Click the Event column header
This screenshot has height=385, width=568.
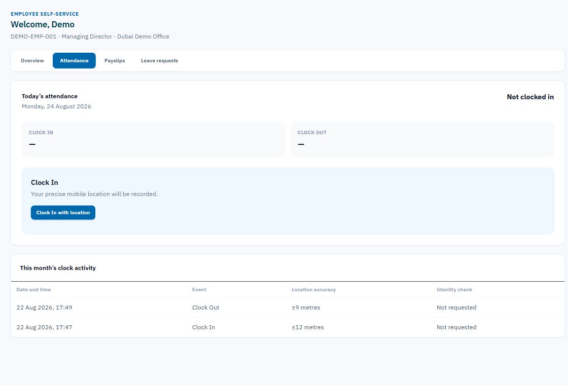point(199,289)
